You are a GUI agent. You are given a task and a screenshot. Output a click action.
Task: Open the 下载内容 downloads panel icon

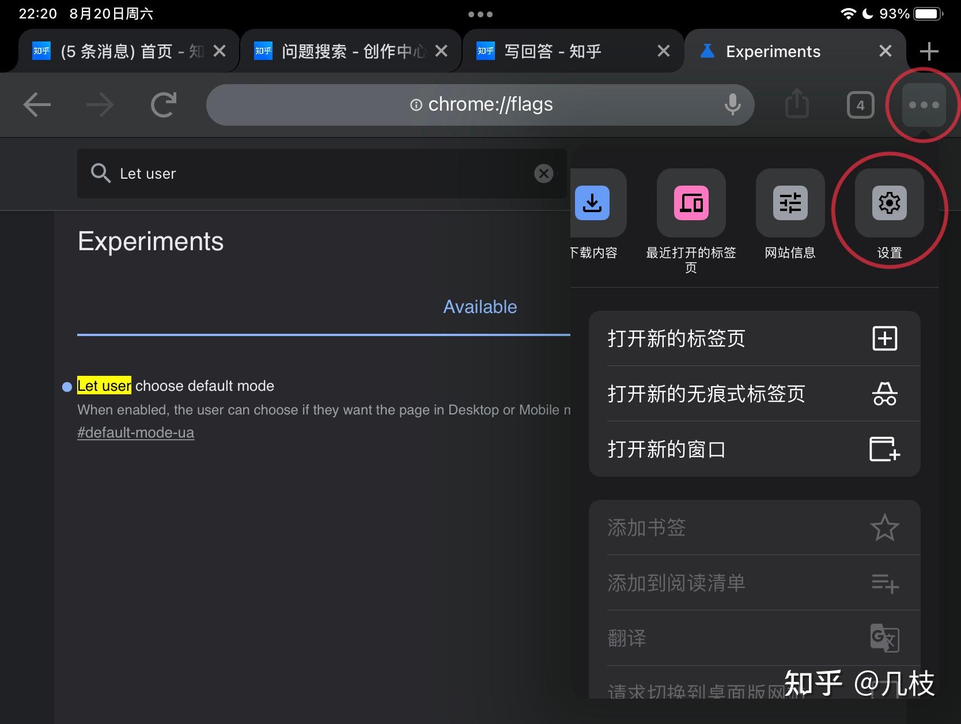(595, 203)
